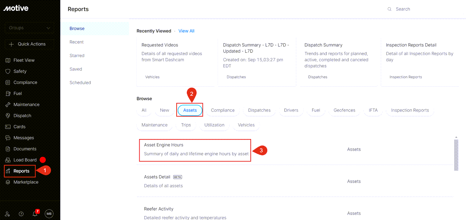The image size is (466, 220).
Task: Open the admin user icon at bottom left
Action: coord(8,214)
